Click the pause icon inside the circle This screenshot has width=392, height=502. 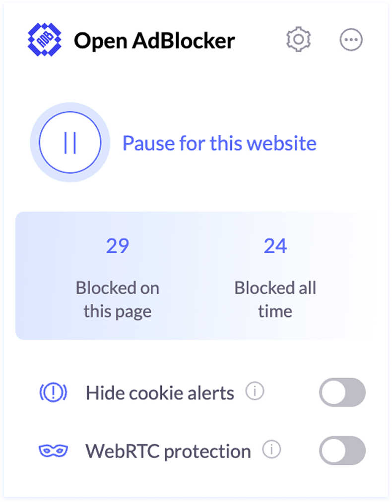click(x=70, y=142)
